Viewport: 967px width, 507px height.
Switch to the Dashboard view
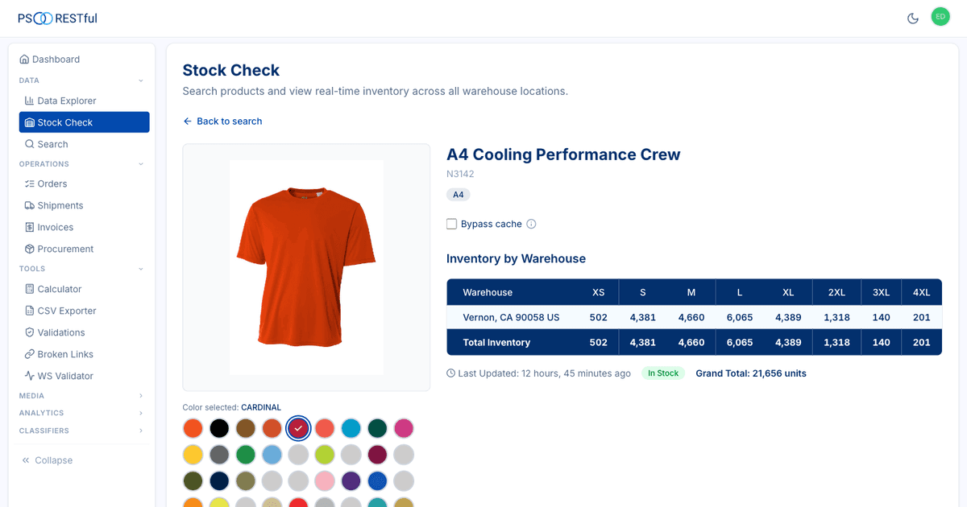pyautogui.click(x=56, y=59)
